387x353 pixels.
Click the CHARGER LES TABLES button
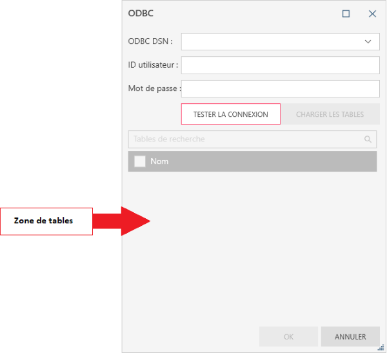[x=330, y=114]
